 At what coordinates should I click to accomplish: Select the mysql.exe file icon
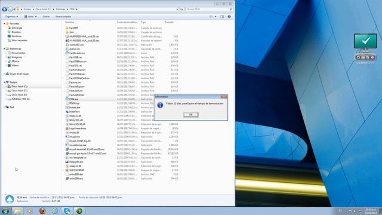(67, 137)
